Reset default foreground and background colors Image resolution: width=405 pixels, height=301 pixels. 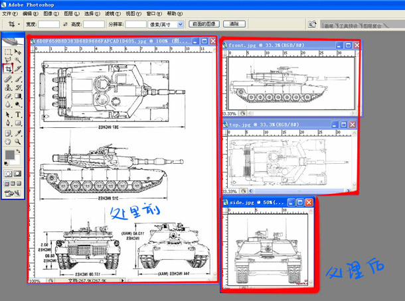(x=6, y=163)
